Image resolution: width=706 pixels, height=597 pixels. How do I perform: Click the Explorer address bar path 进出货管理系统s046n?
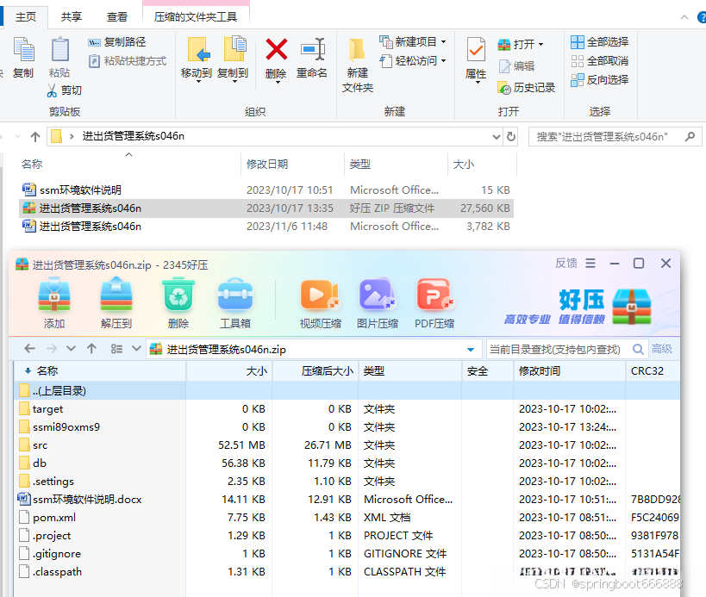pyautogui.click(x=134, y=136)
